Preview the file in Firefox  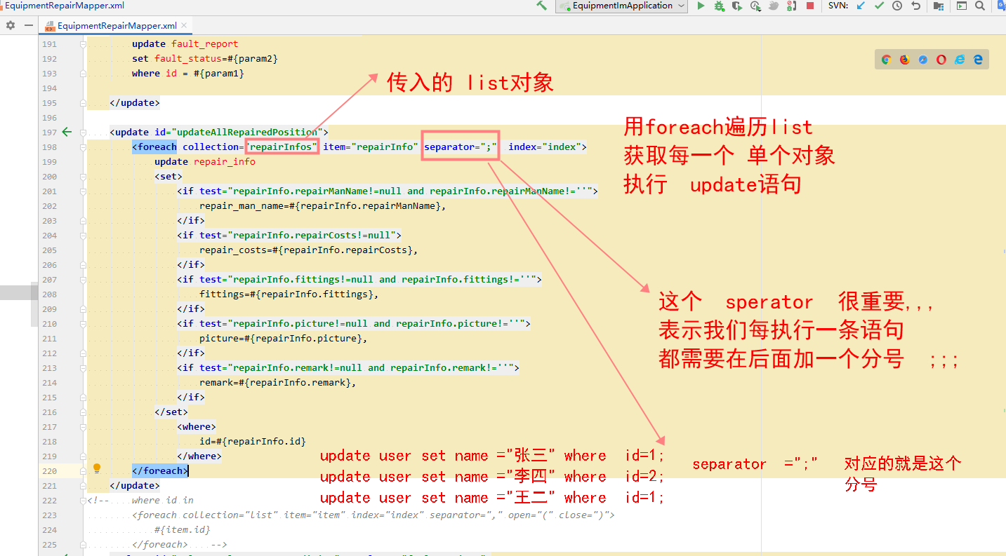coord(905,60)
